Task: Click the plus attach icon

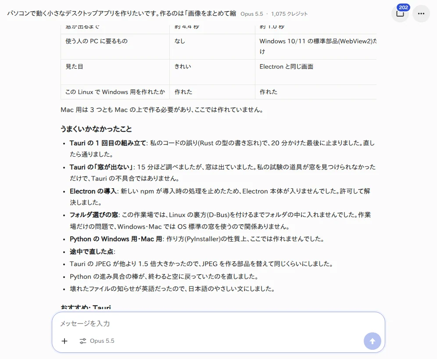Action: (64, 341)
